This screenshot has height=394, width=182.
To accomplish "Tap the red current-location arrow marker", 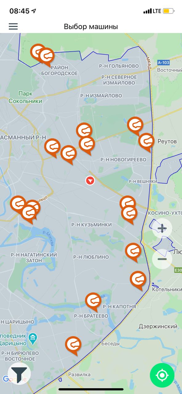I will 90,181.
